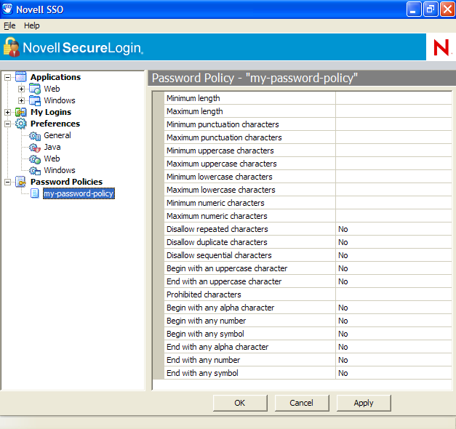This screenshot has width=456, height=429.
Task: Click the Password Policies folder icon
Action: pos(20,182)
